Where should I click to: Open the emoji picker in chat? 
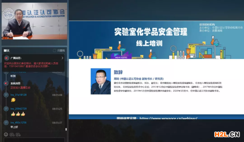pos(6,135)
